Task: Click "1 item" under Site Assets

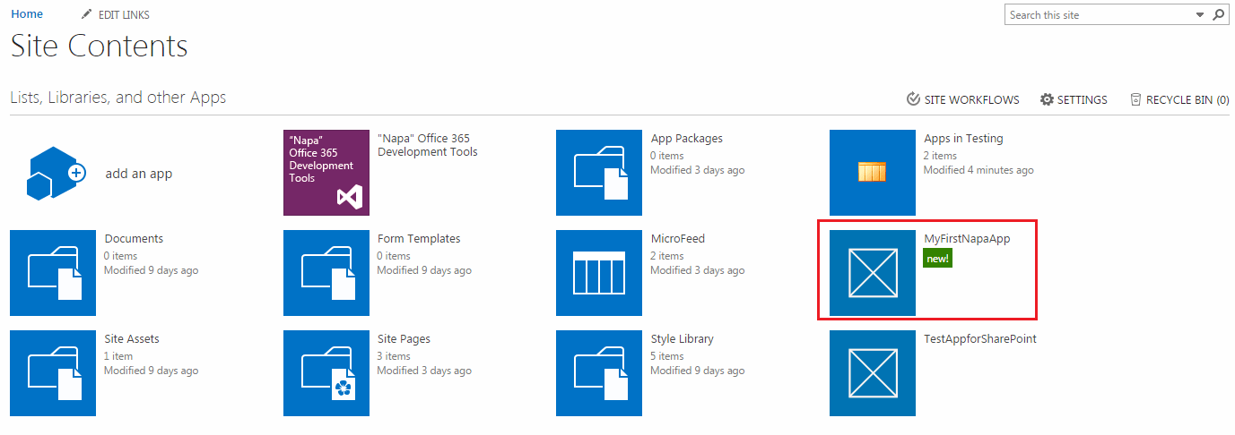Action: [119, 356]
